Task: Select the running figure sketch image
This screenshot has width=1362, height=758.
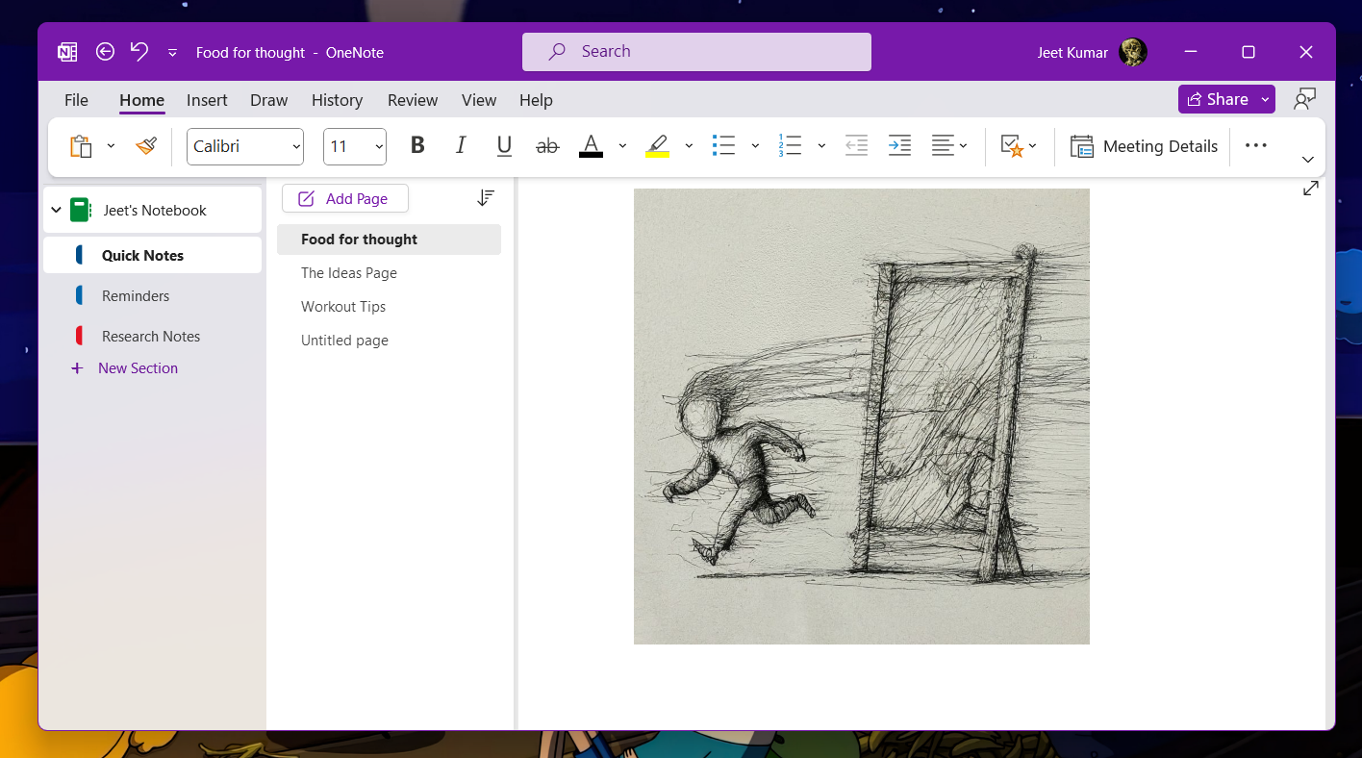Action: [862, 417]
